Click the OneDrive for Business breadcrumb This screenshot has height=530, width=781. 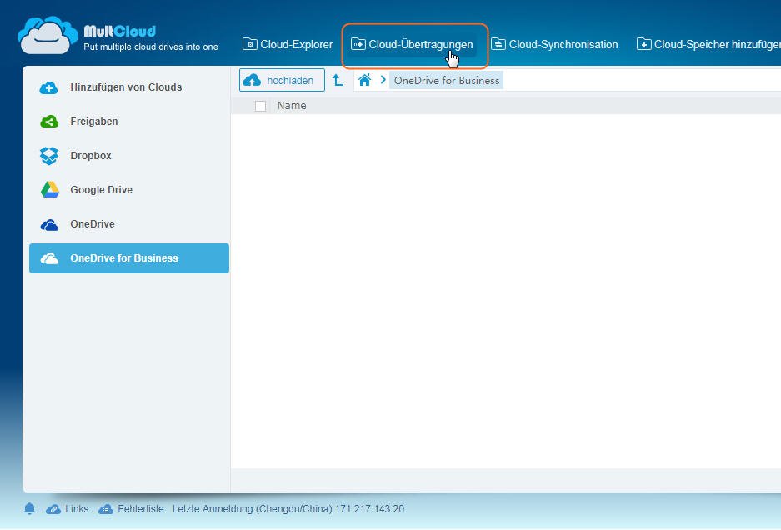[x=446, y=80]
